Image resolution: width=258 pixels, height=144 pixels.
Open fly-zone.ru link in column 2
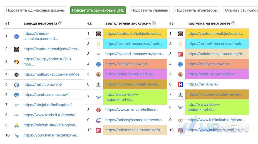pyautogui.click(x=133, y=84)
